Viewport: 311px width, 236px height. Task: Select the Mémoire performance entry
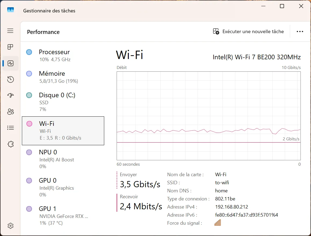tap(63, 77)
